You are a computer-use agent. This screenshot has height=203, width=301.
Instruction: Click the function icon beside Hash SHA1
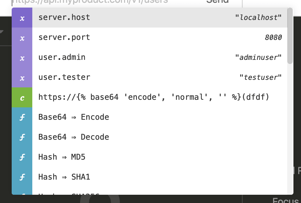tap(22, 178)
